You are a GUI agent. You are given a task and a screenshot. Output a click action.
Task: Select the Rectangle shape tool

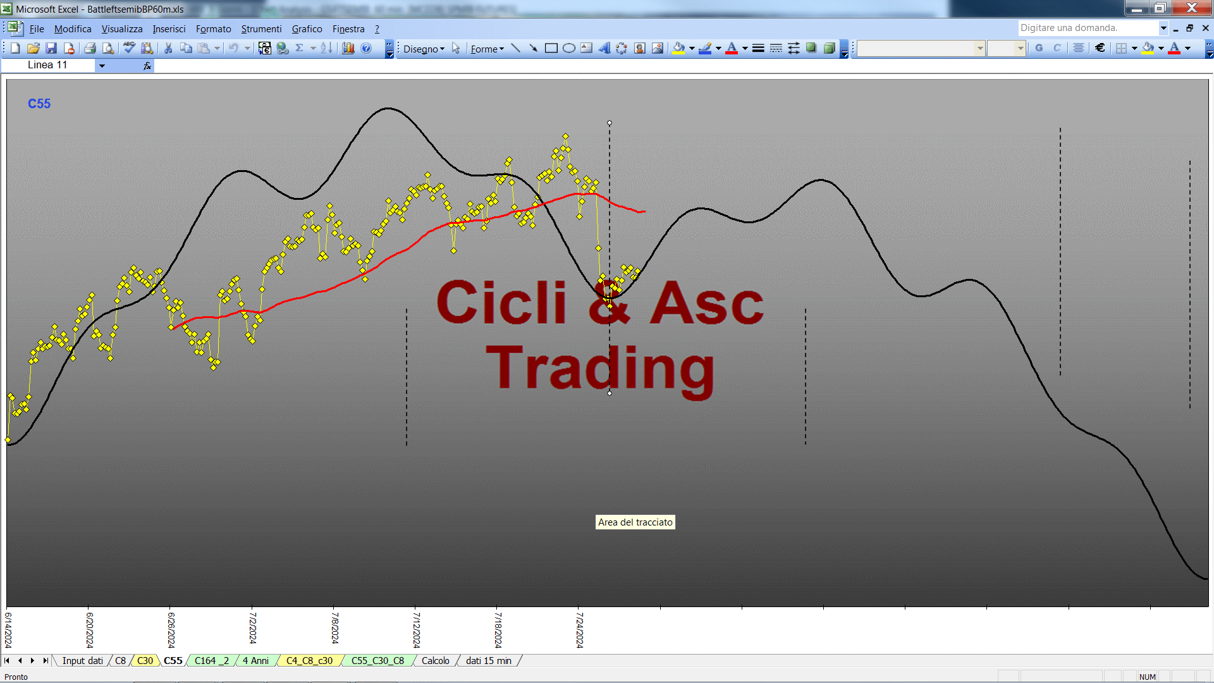click(551, 48)
